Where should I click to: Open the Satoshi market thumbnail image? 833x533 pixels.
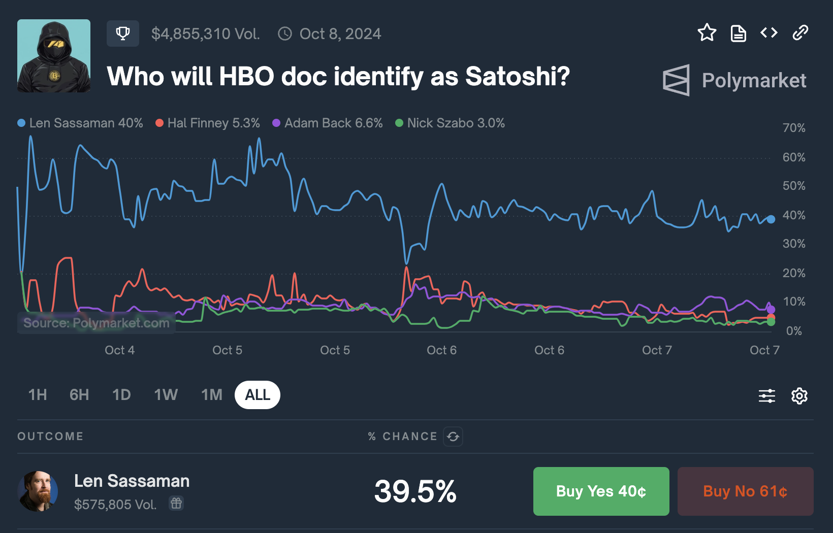tap(54, 56)
